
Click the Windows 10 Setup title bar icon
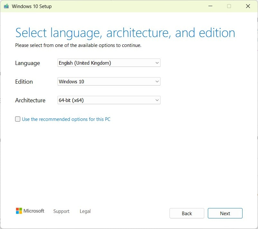click(x=6, y=6)
